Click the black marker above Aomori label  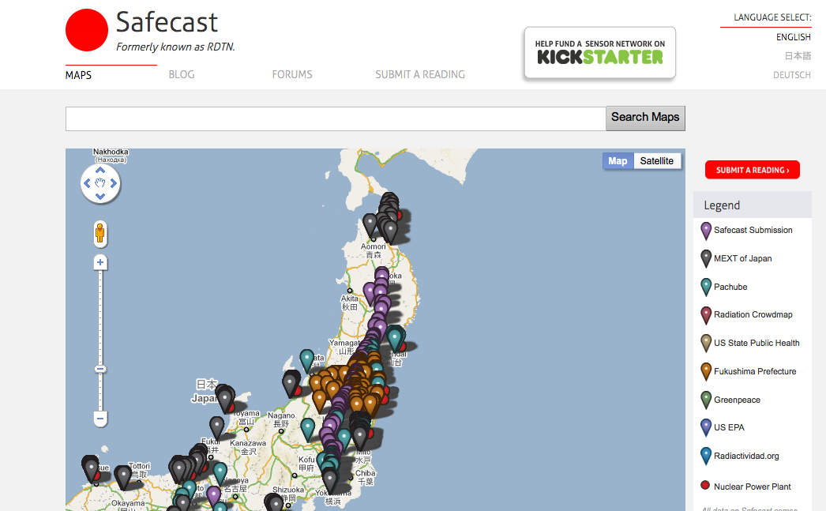click(370, 224)
